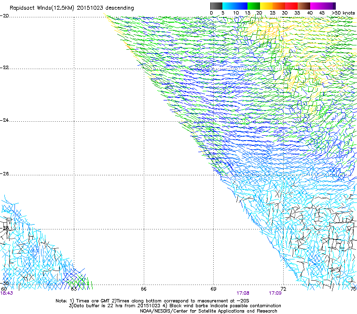Click the NOAA/NESDIS credit line

coord(208,311)
